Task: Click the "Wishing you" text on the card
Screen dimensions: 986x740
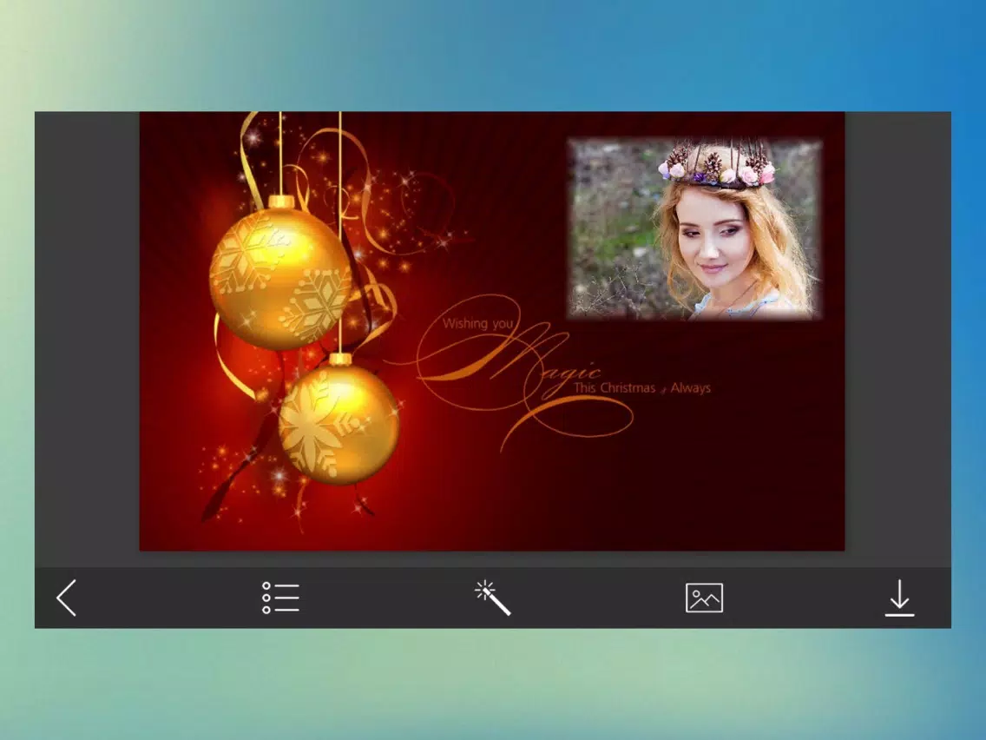Action: (x=477, y=323)
